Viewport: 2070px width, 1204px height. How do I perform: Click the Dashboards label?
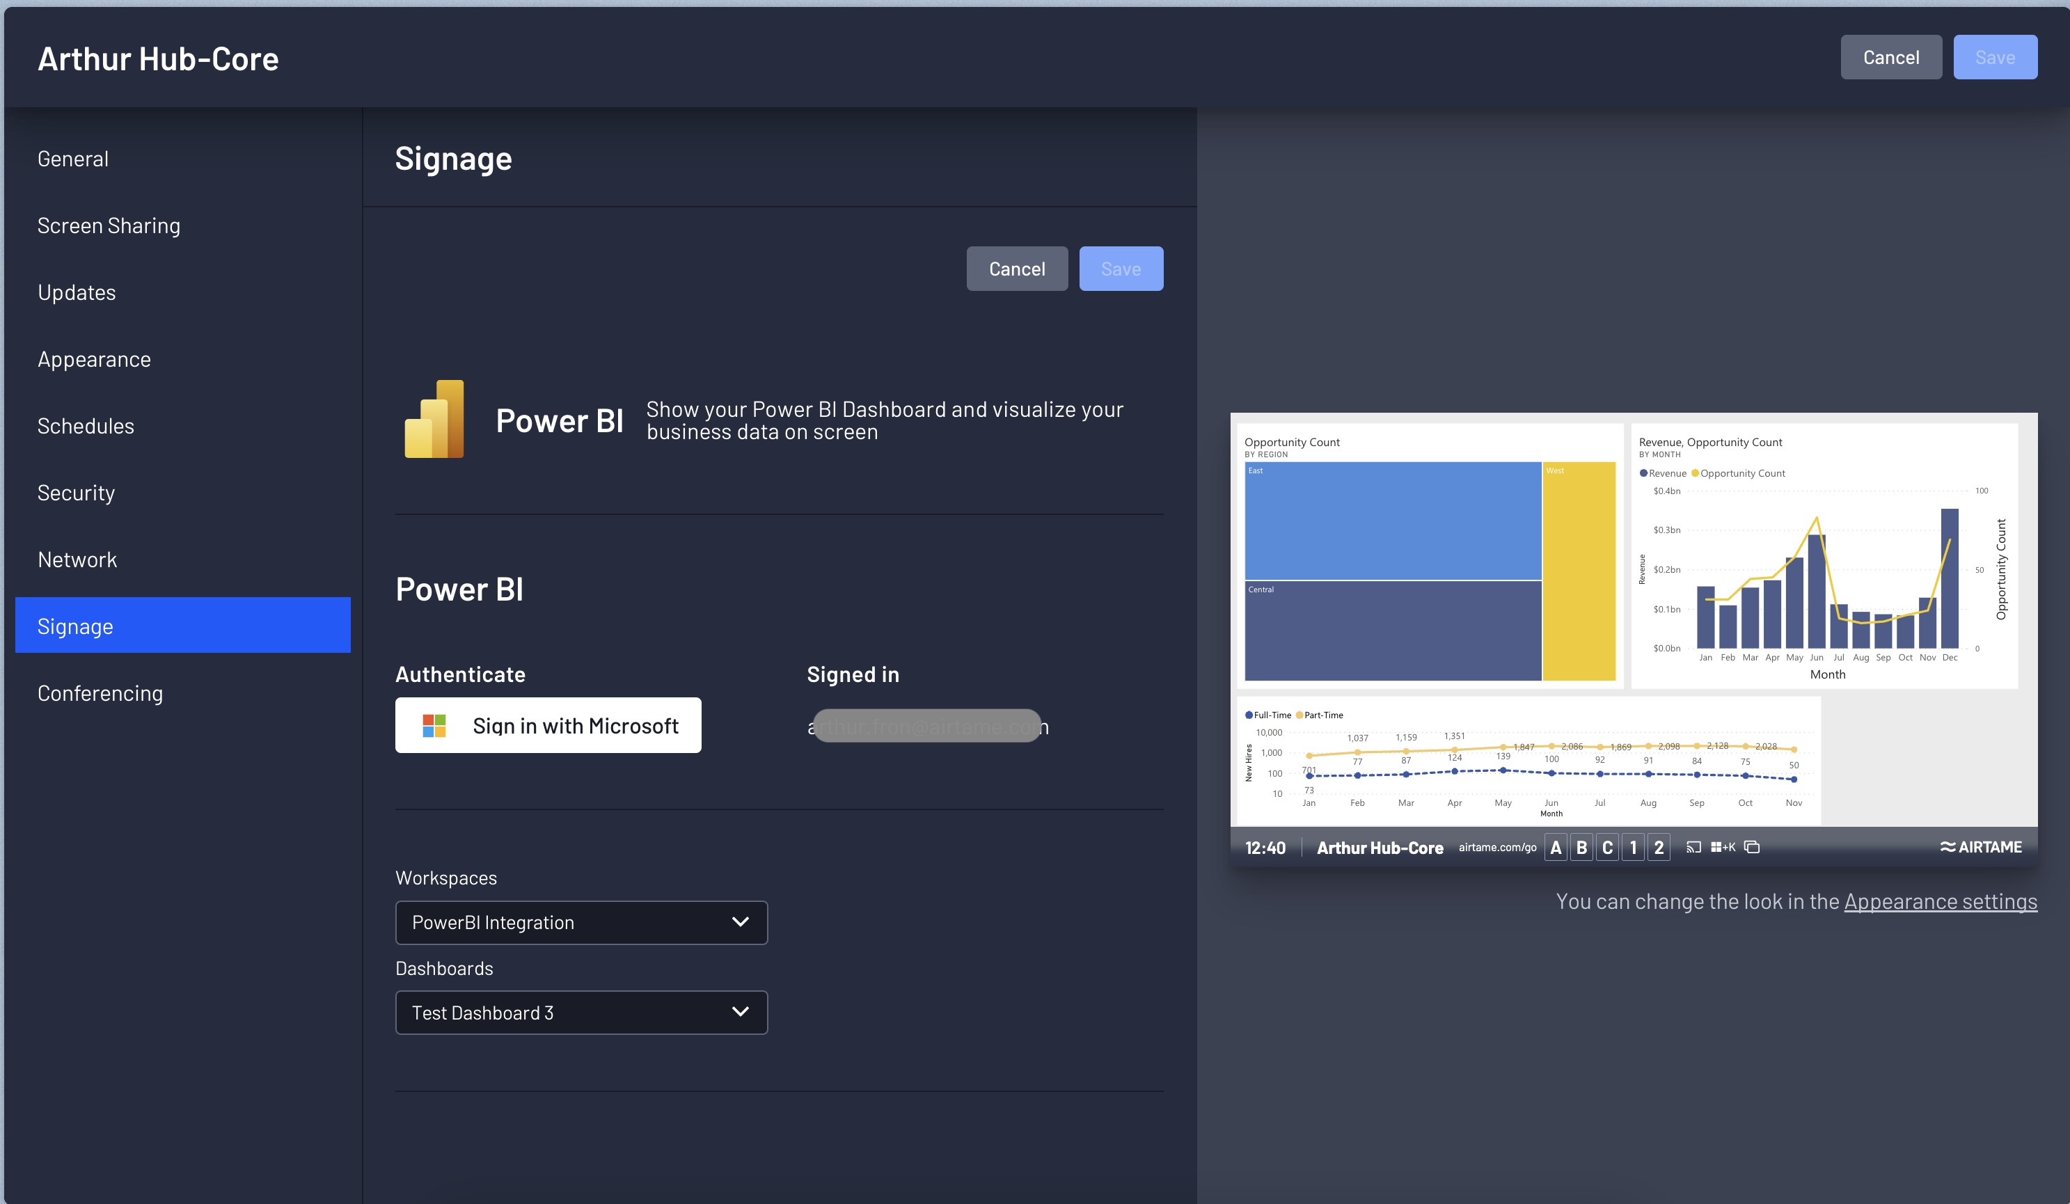click(444, 968)
